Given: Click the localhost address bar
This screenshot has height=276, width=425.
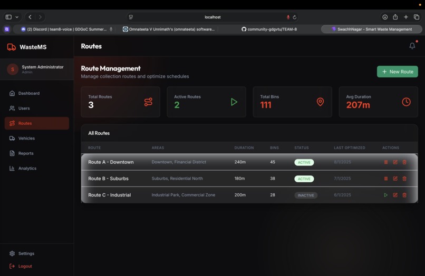Looking at the screenshot, I should point(213,17).
